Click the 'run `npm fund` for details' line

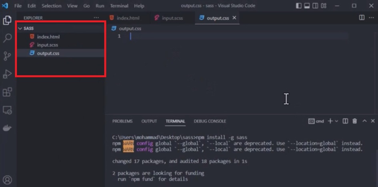(x=152, y=179)
